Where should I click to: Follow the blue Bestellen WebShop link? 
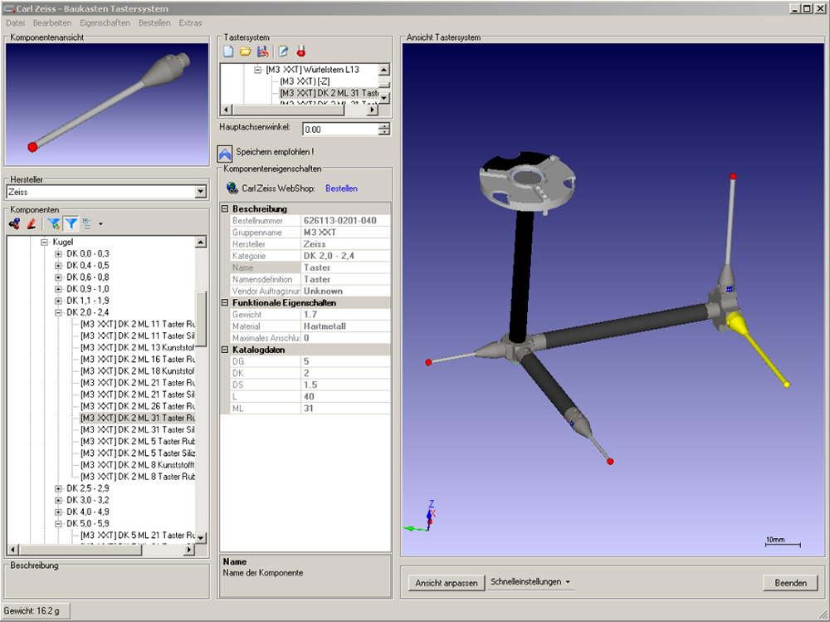click(341, 188)
